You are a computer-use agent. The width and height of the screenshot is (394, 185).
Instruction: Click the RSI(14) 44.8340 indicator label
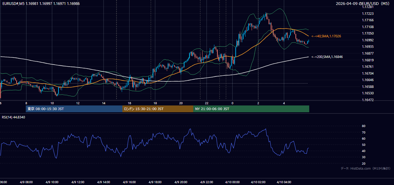(x=14, y=117)
